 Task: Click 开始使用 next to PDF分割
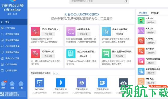tap(151, 43)
